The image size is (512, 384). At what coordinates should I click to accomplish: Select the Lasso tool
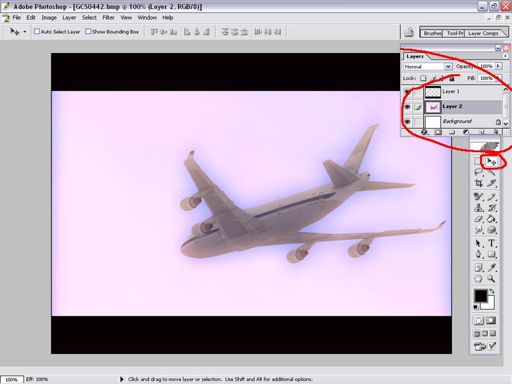[x=478, y=172]
